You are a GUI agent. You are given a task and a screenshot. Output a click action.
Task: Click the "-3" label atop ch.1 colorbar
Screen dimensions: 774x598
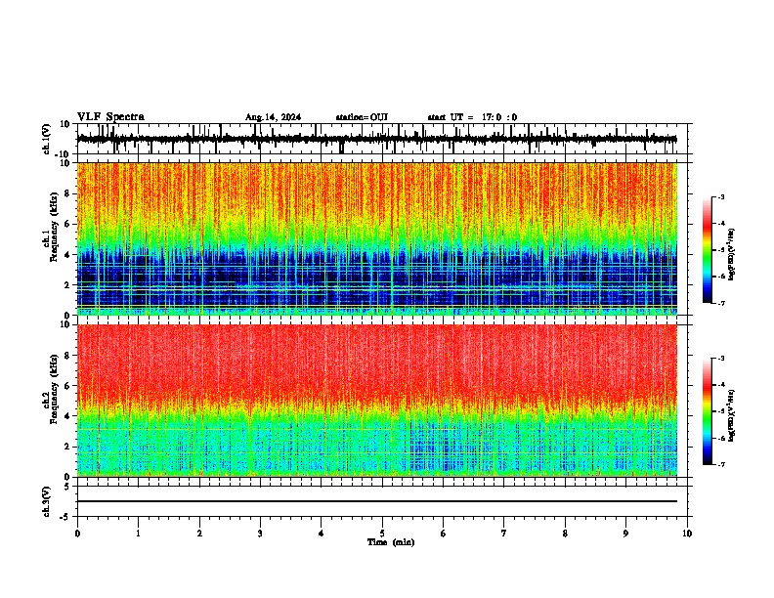tap(720, 196)
